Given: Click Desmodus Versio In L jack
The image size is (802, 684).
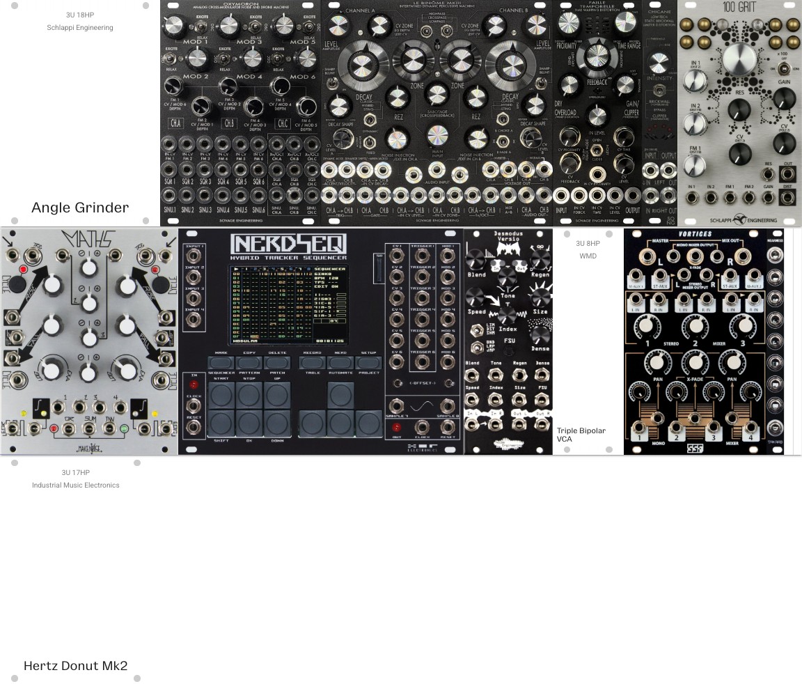Looking at the screenshot, I should (x=472, y=424).
